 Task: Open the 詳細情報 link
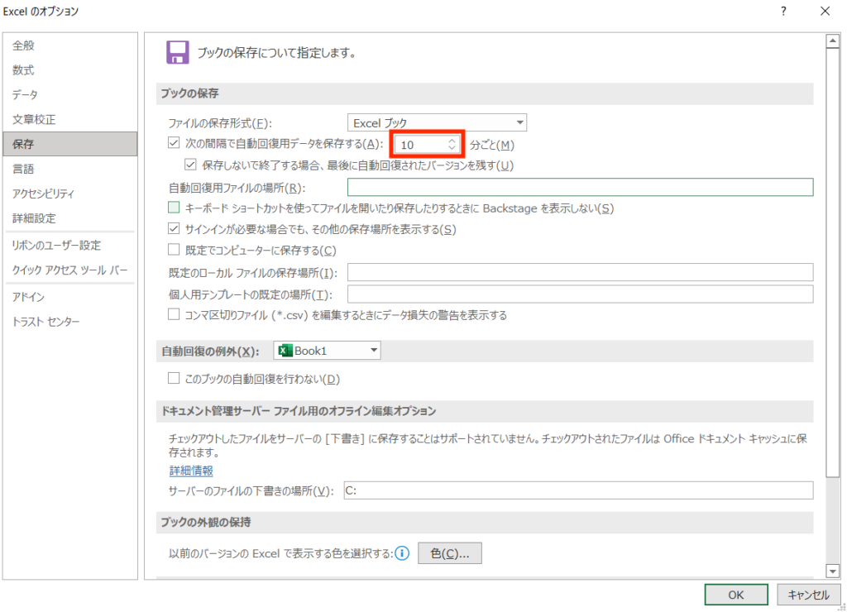(x=191, y=471)
